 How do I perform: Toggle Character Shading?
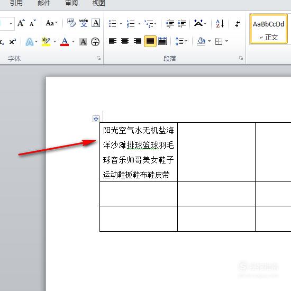[x=83, y=42]
